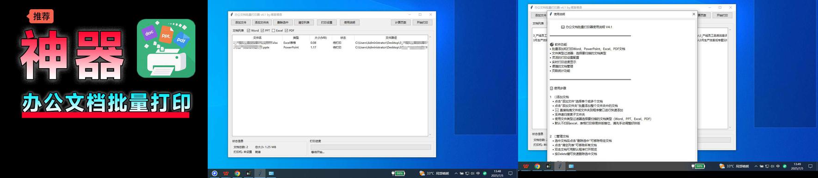Screen dimensions: 818x178
Task: Open 打印设置 print settings
Action: click(x=327, y=22)
